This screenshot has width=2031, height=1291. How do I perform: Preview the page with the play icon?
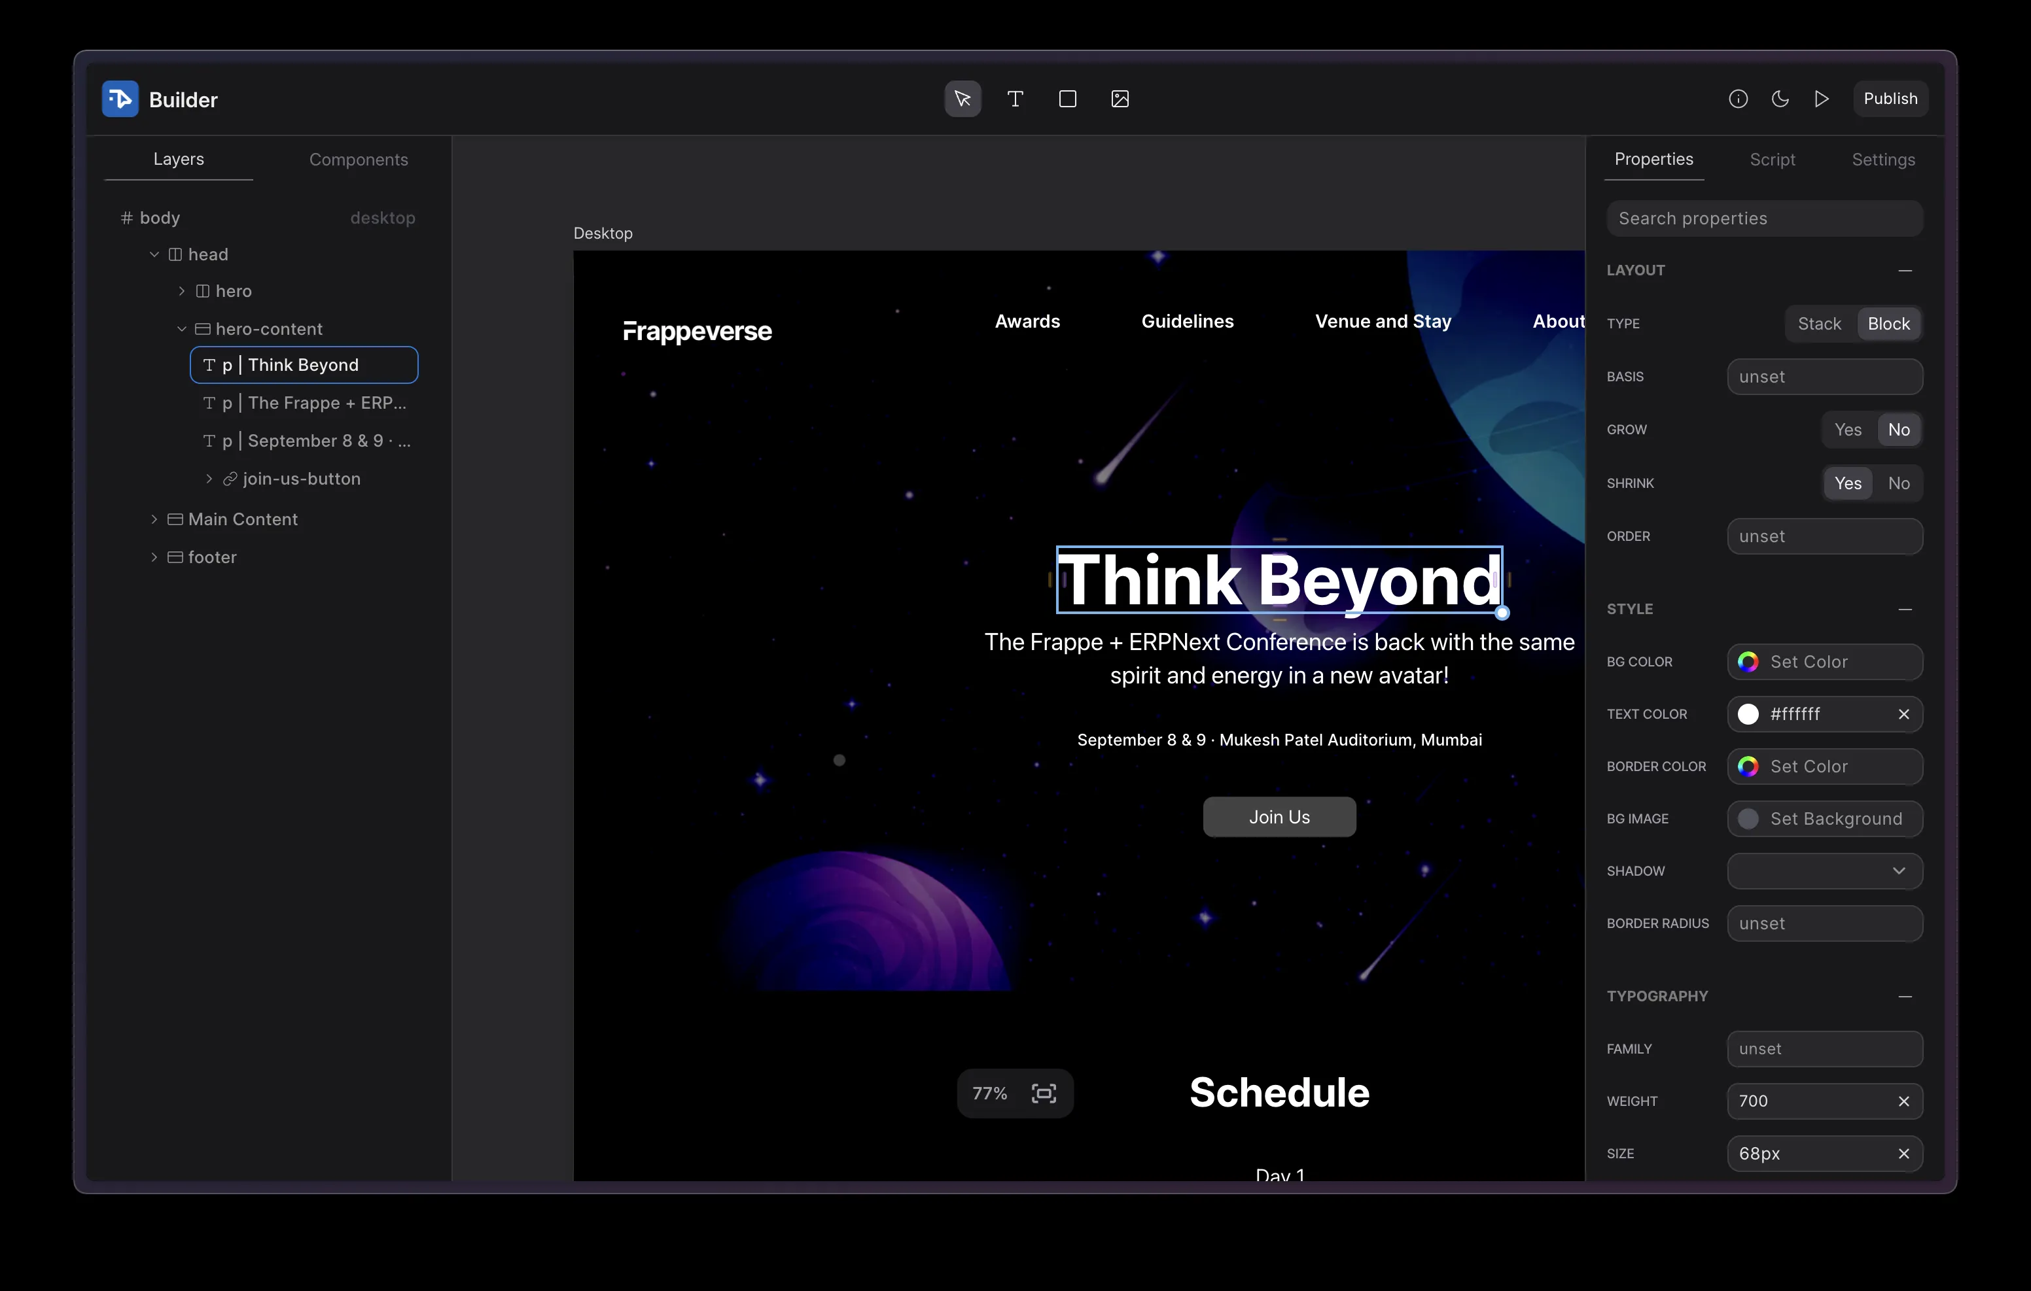tap(1822, 99)
